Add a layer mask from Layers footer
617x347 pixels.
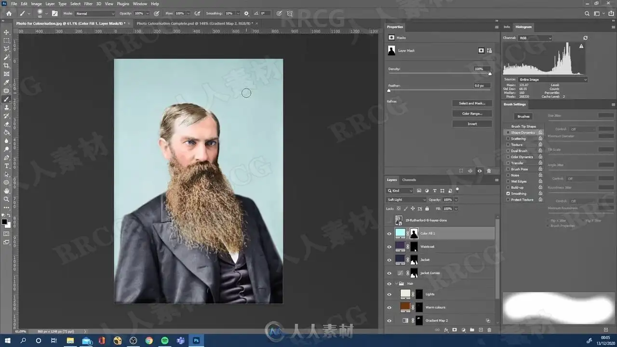tap(455, 330)
